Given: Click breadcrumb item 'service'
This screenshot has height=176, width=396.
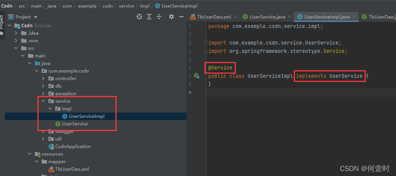Looking at the screenshot, I should tap(126, 6).
